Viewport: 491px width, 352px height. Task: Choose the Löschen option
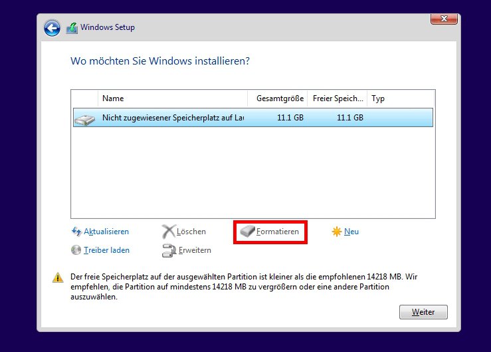tap(191, 232)
